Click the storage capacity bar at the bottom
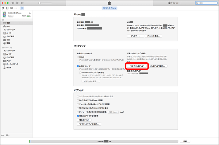 click(x=104, y=141)
